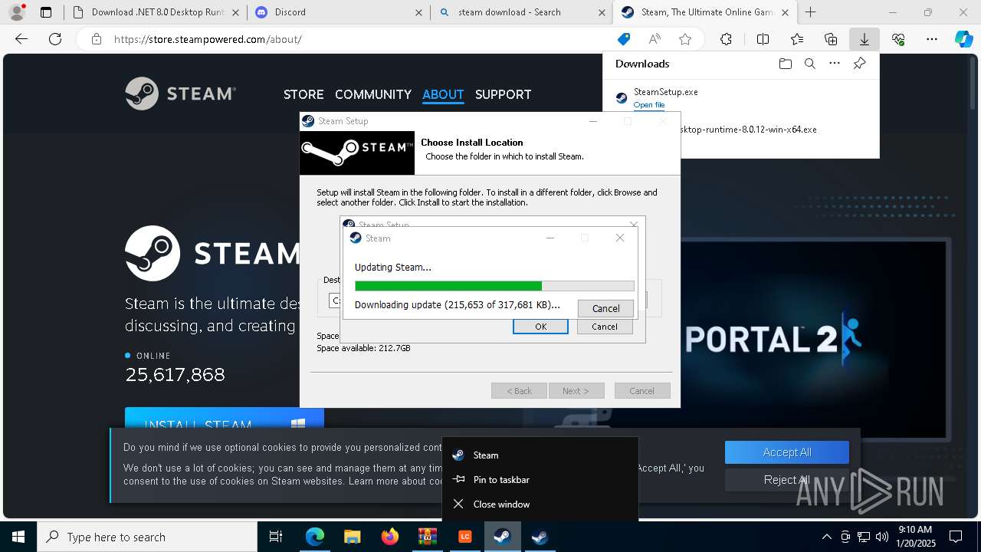
Task: Open more options in Downloads panel
Action: click(835, 64)
